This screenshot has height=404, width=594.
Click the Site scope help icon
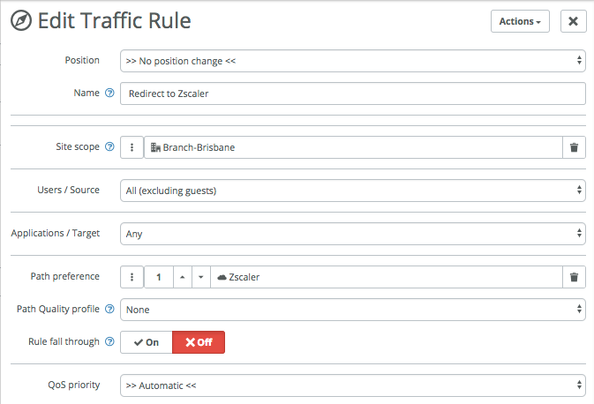pos(109,147)
